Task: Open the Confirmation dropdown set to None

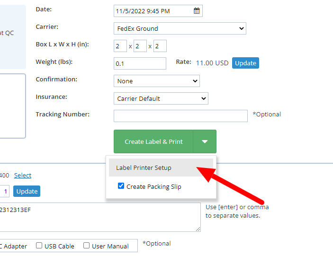Action: [156, 81]
